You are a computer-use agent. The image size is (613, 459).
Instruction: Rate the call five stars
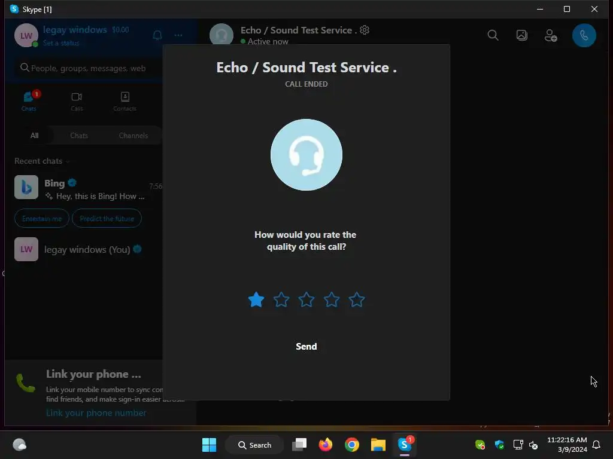pos(357,300)
